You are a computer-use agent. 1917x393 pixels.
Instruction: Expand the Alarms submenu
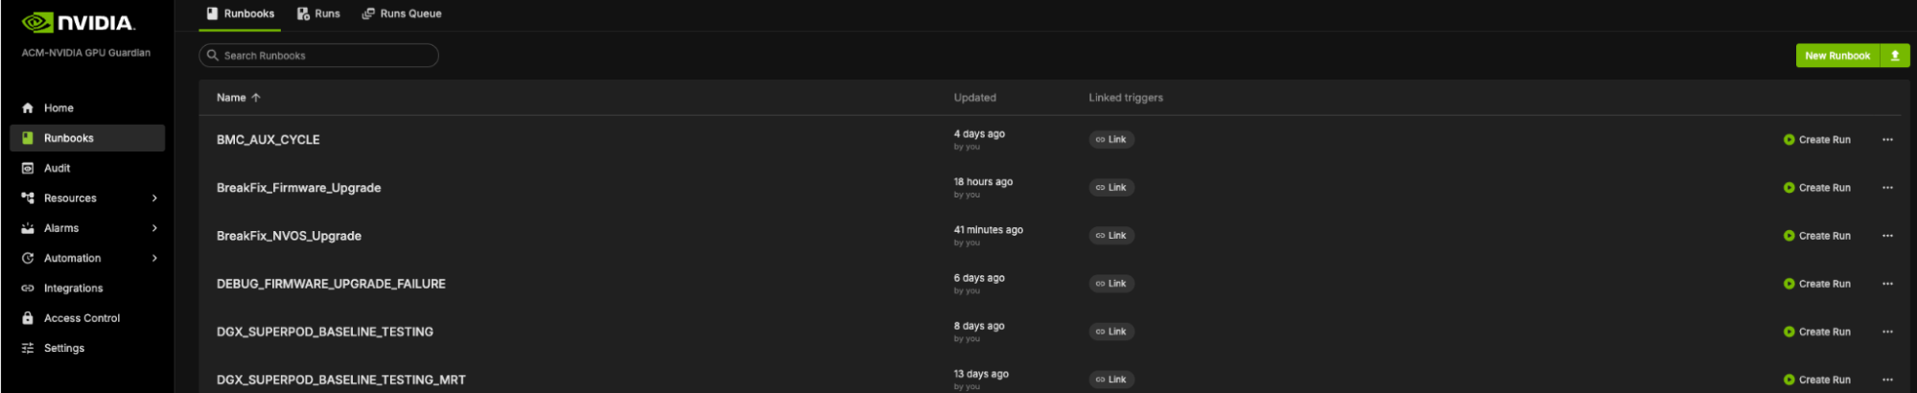click(154, 228)
